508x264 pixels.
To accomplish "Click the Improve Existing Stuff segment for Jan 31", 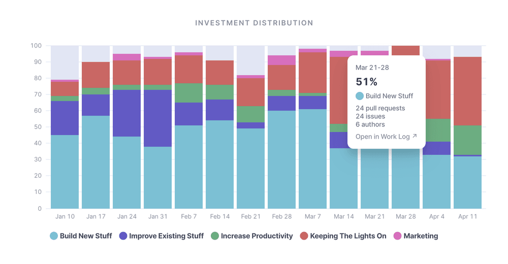I will click(x=157, y=118).
